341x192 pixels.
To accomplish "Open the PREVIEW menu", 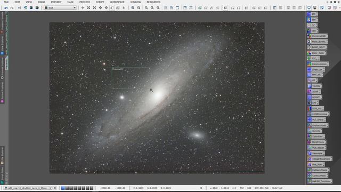I will point(56,2).
